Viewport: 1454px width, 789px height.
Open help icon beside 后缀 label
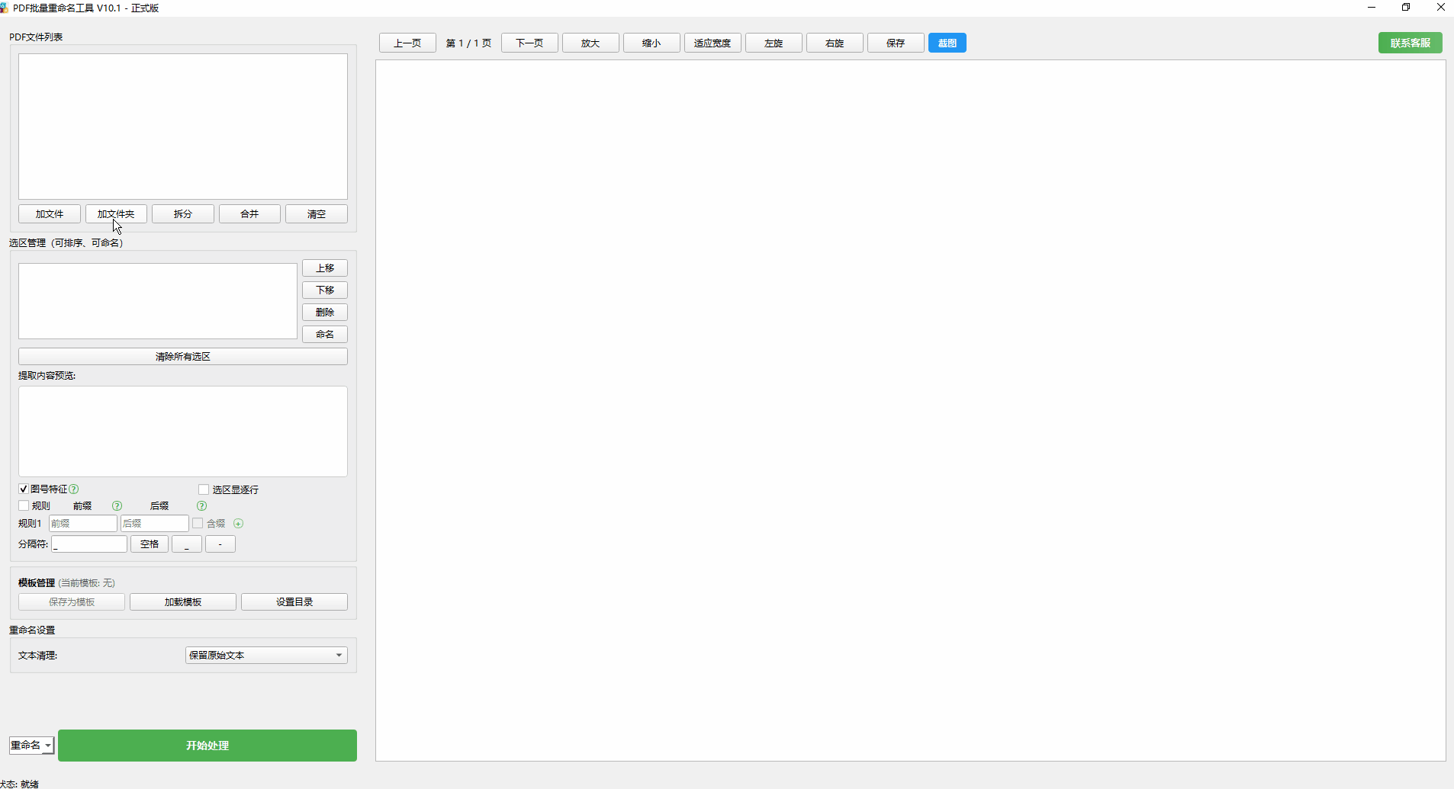201,506
